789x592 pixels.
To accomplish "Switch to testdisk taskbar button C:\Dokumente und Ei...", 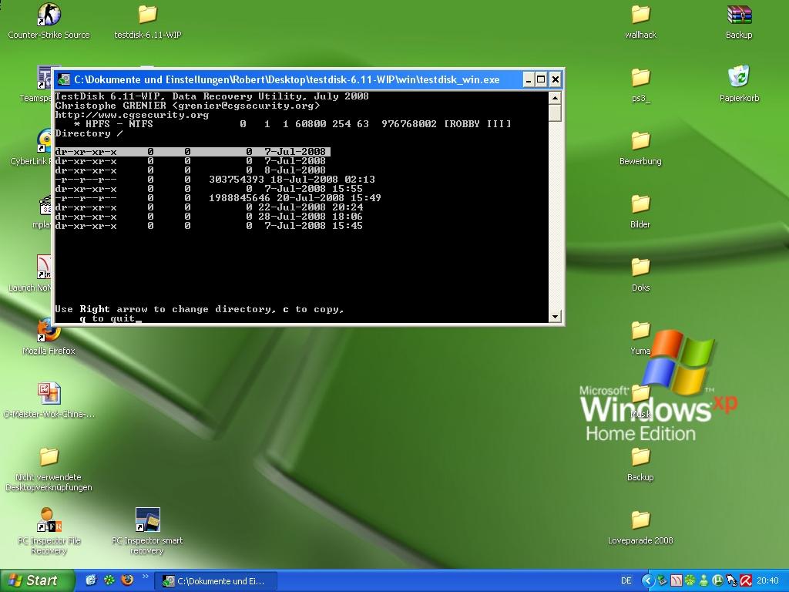I will click(216, 581).
